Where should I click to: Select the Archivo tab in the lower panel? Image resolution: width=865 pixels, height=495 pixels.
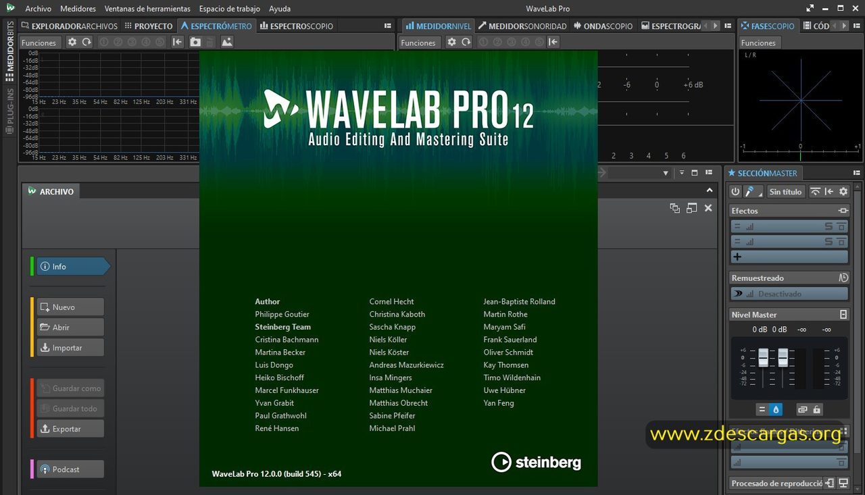click(51, 191)
